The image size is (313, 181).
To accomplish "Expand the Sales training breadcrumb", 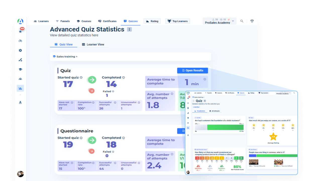I will (65, 57).
